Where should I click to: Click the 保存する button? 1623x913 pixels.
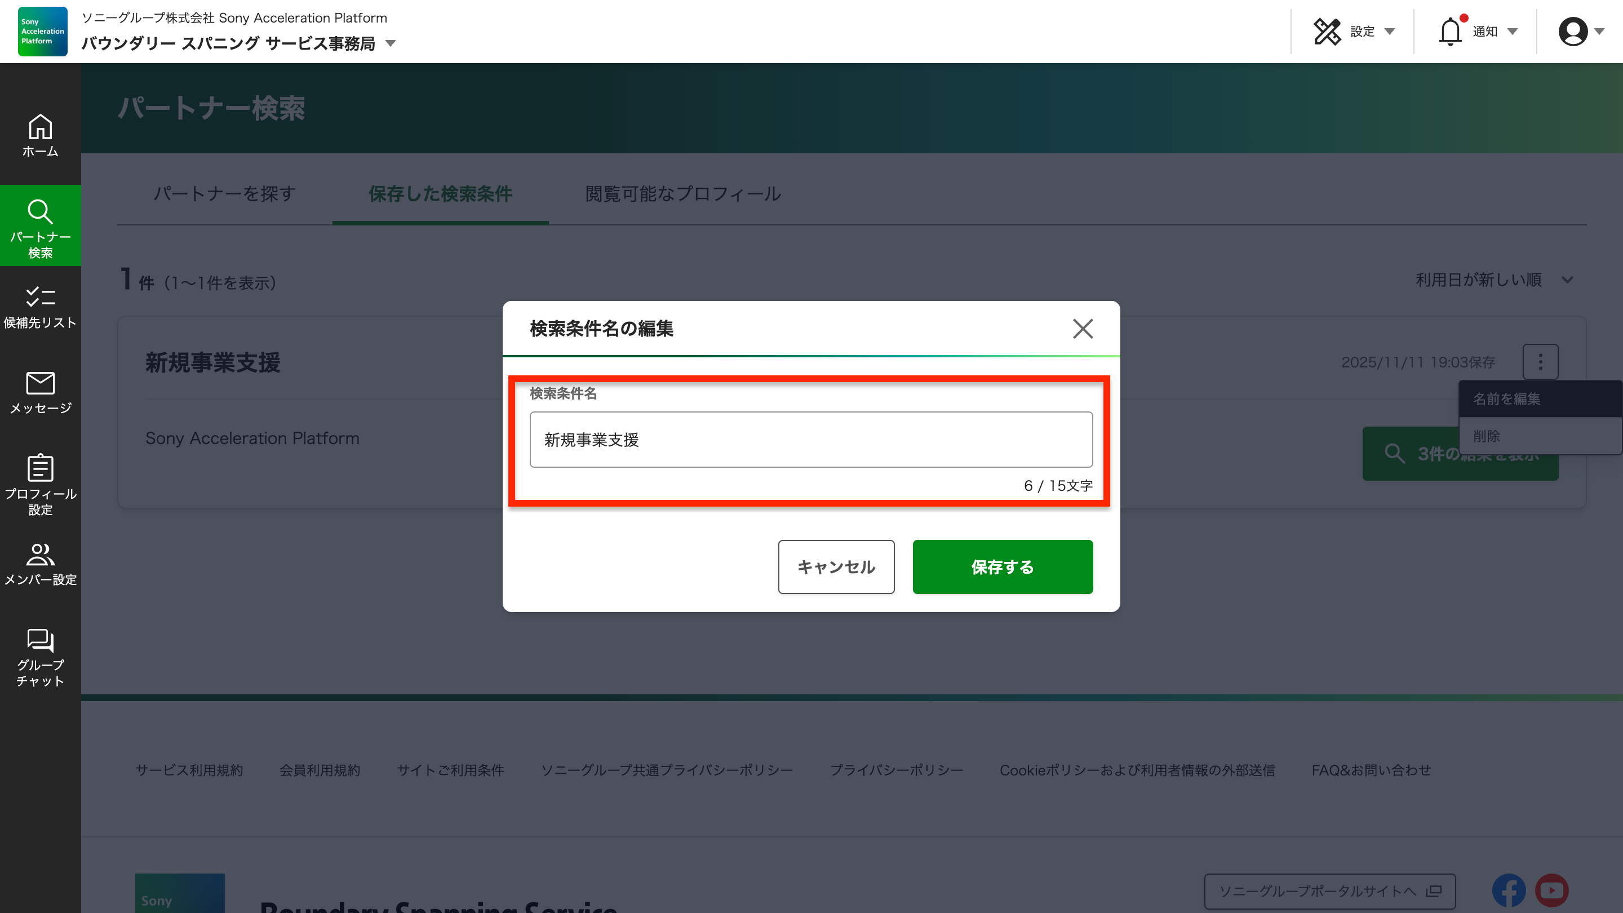1002,566
